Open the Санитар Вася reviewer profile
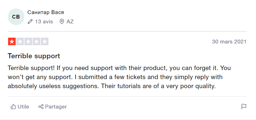The width and height of the screenshot is (256, 120). pyautogui.click(x=46, y=12)
